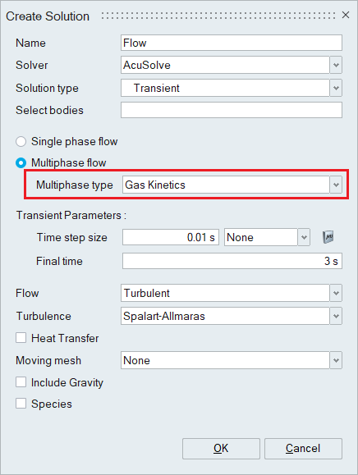
Task: Click the Select bodies input field
Action: coord(232,110)
